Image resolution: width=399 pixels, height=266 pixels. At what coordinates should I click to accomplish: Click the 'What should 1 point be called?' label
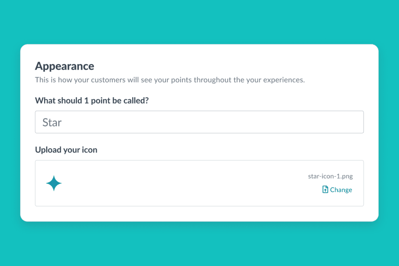[x=92, y=100]
